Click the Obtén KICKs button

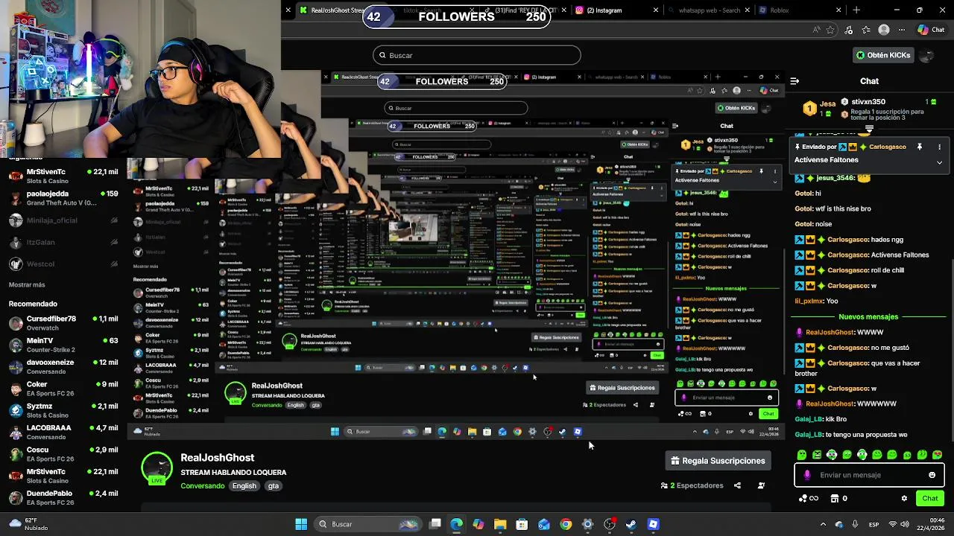click(x=882, y=55)
